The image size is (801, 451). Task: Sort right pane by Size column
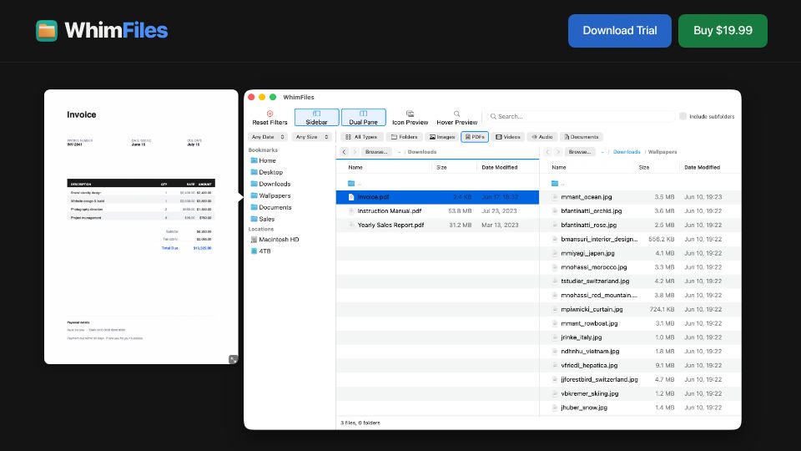click(x=643, y=167)
